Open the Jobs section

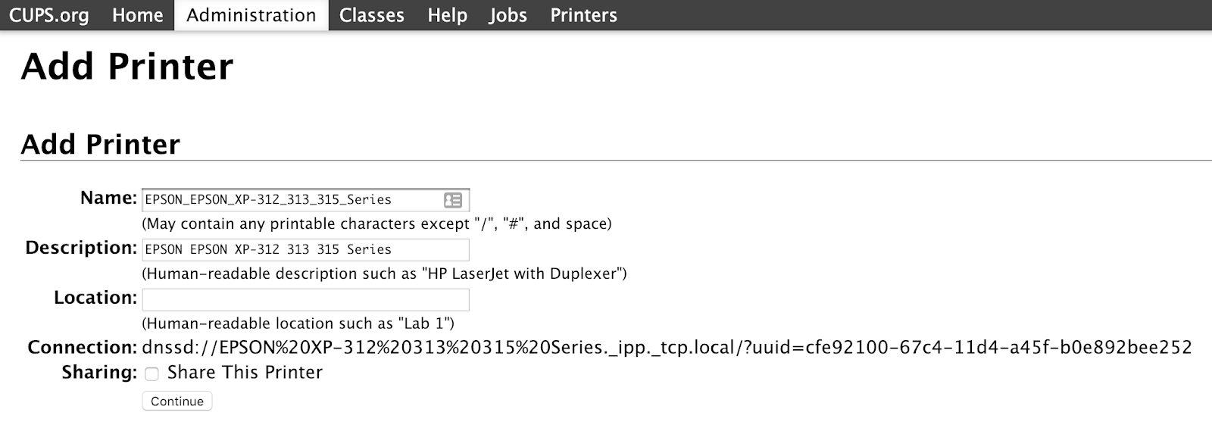508,15
